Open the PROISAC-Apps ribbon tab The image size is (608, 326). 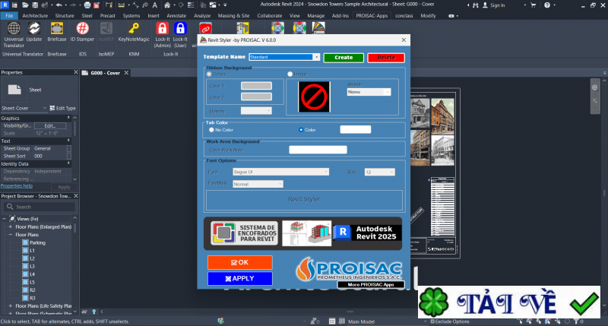click(x=372, y=15)
